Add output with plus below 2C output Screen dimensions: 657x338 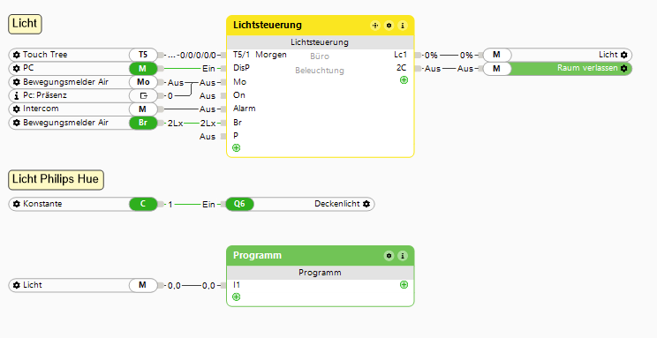click(404, 80)
